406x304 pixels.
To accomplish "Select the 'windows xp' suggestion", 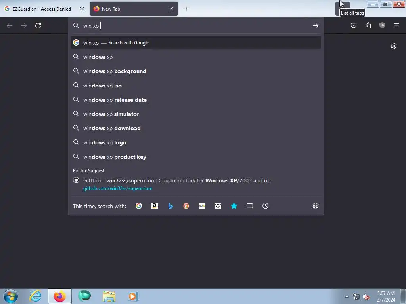I will [x=196, y=57].
